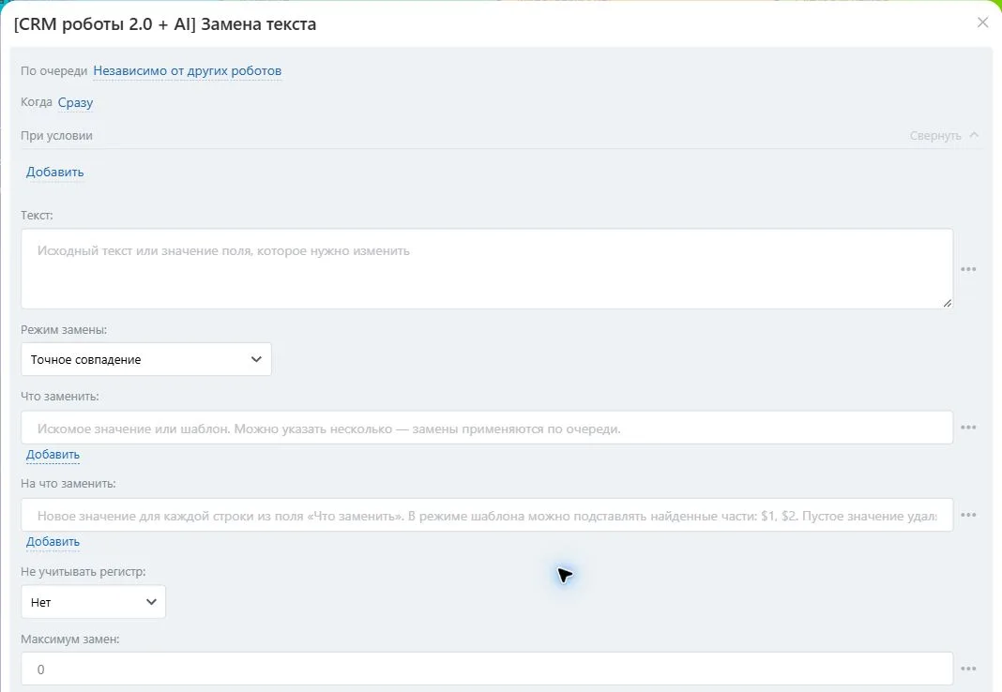The image size is (1002, 692).
Task: Open three-dots menu beside Максимум замен field
Action: (968, 669)
